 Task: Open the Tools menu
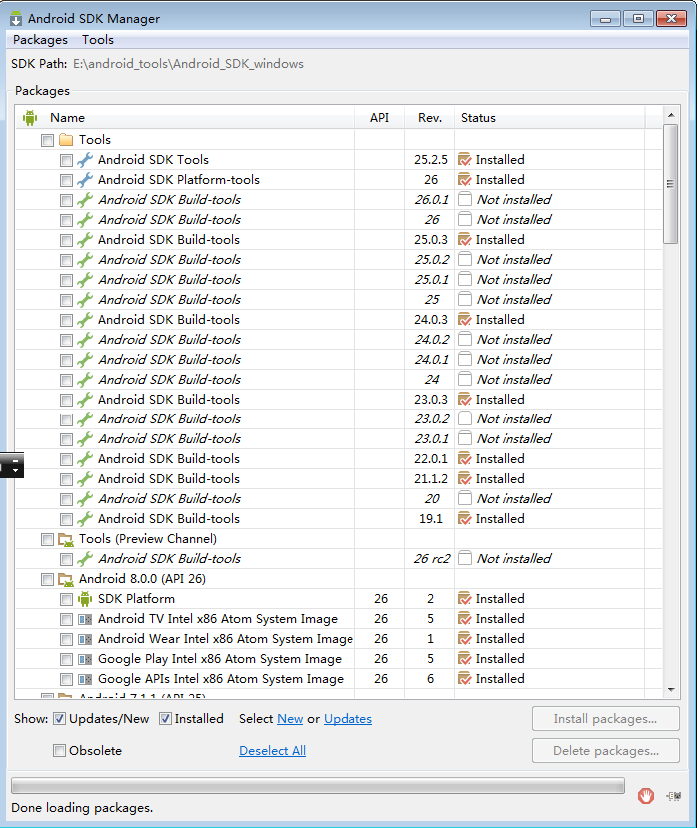(x=98, y=40)
